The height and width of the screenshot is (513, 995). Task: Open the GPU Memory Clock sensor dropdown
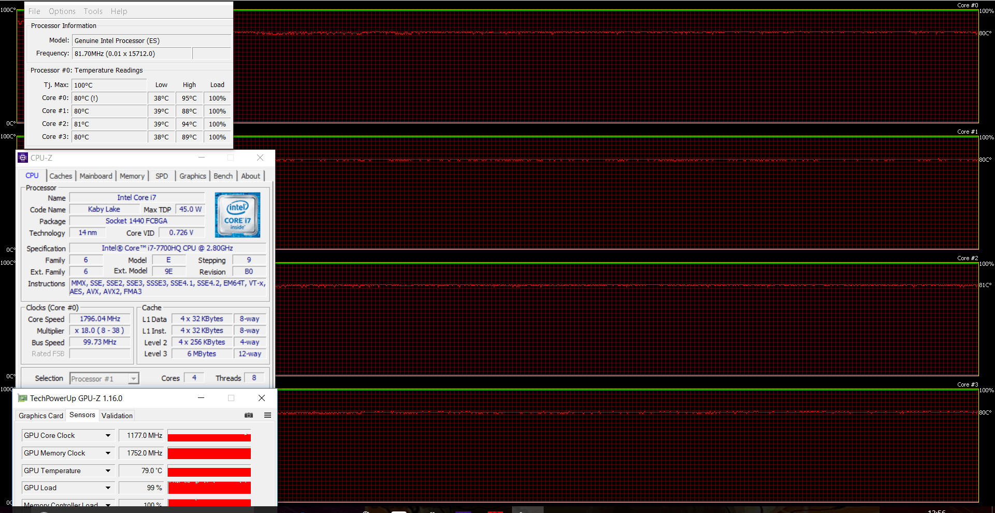(108, 453)
